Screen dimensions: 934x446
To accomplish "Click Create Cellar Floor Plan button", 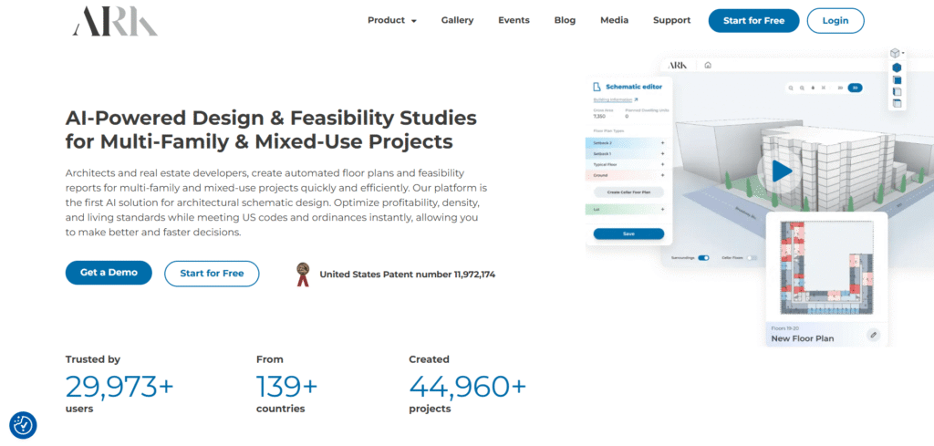I will point(628,192).
